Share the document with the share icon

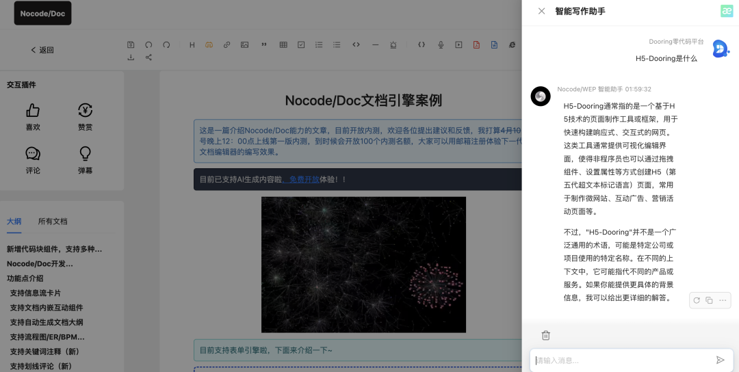click(148, 57)
